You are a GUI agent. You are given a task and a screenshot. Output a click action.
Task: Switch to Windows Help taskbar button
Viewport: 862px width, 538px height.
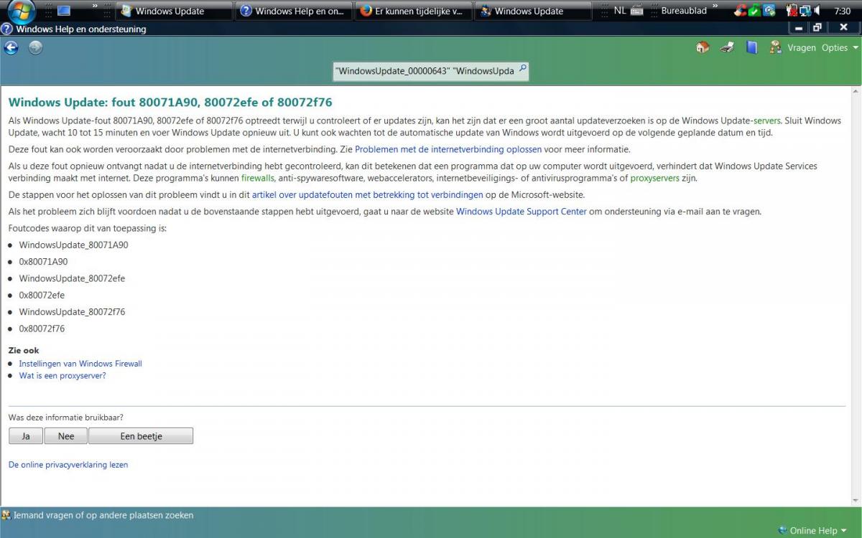click(293, 11)
